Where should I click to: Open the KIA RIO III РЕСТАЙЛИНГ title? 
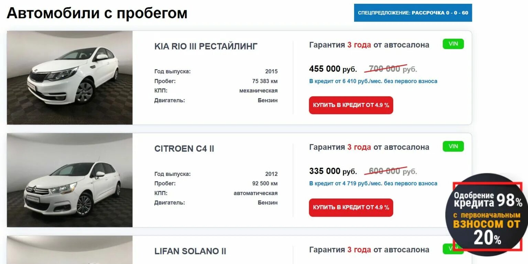point(206,46)
